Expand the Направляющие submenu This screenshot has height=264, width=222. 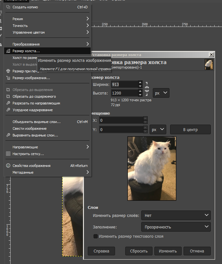click(47, 147)
